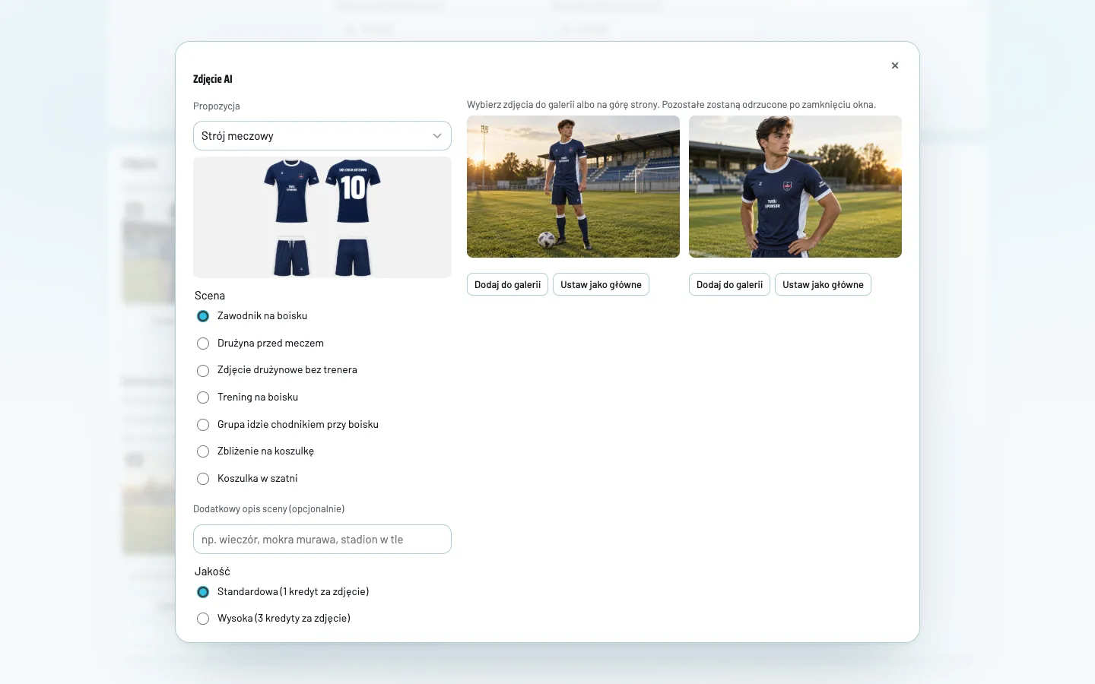Add the close-up player photo to gallery
Viewport: 1095px width, 684px height.
click(x=729, y=284)
